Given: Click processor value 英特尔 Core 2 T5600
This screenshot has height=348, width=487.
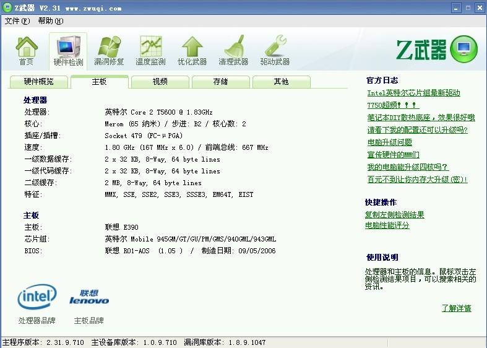Looking at the screenshot, I should pyautogui.click(x=158, y=112).
